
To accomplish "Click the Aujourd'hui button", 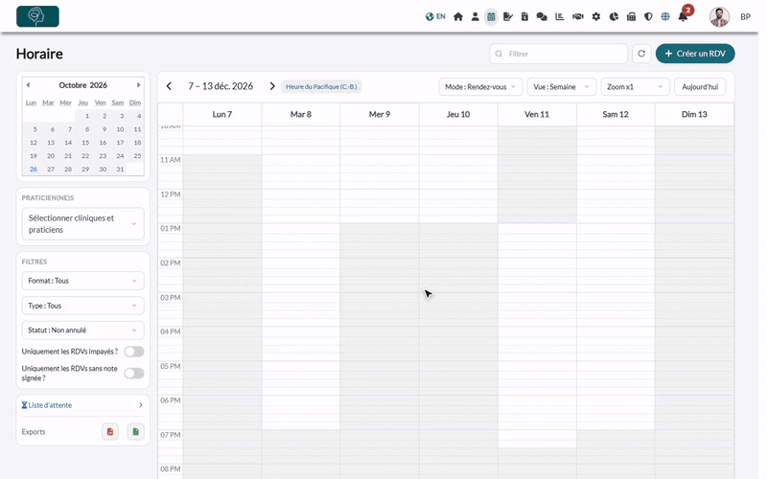I will 700,87.
